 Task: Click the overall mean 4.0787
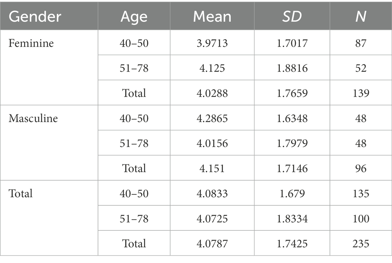coord(212,243)
